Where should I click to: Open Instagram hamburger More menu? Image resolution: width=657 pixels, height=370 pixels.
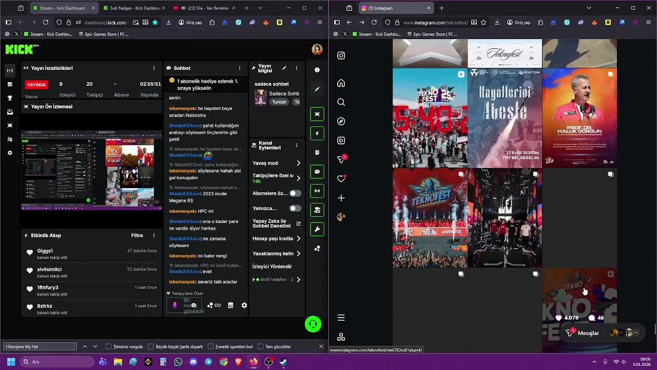click(x=341, y=318)
